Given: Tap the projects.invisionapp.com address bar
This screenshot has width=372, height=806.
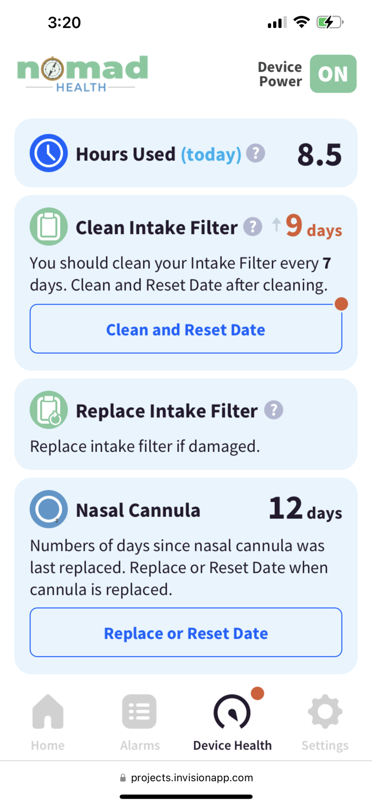Looking at the screenshot, I should point(186,778).
